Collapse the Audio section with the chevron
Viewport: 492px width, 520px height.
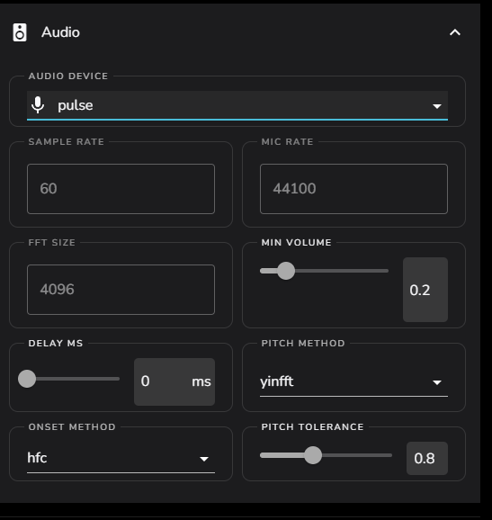coord(455,32)
